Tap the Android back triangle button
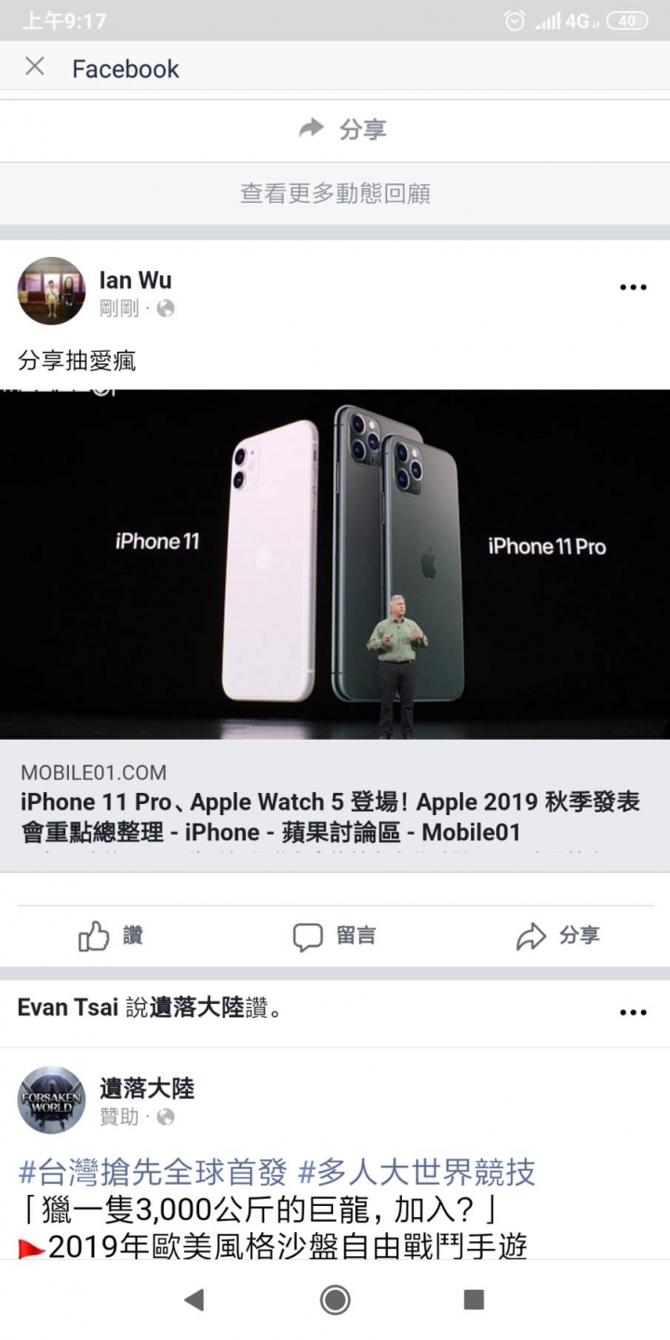670x1340 pixels. click(194, 1300)
